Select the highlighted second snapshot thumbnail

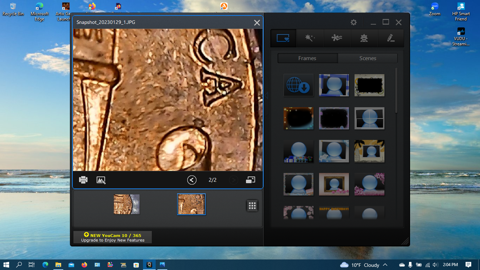[x=191, y=204]
